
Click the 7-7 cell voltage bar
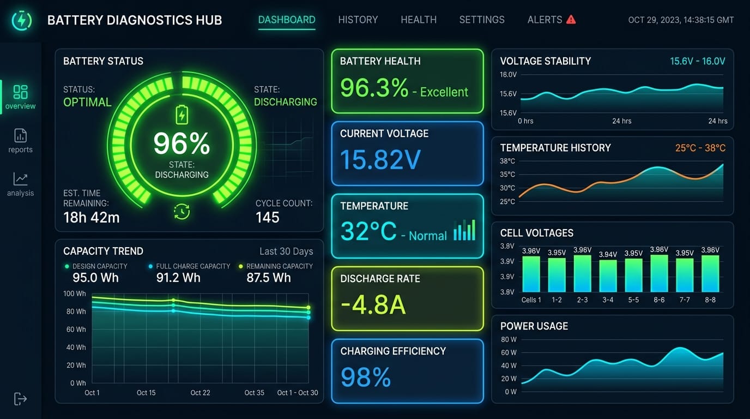[x=685, y=275]
